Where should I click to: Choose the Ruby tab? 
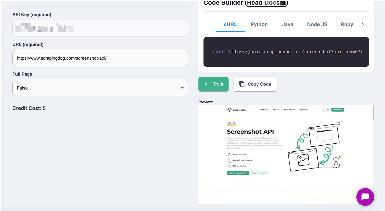[x=346, y=24]
